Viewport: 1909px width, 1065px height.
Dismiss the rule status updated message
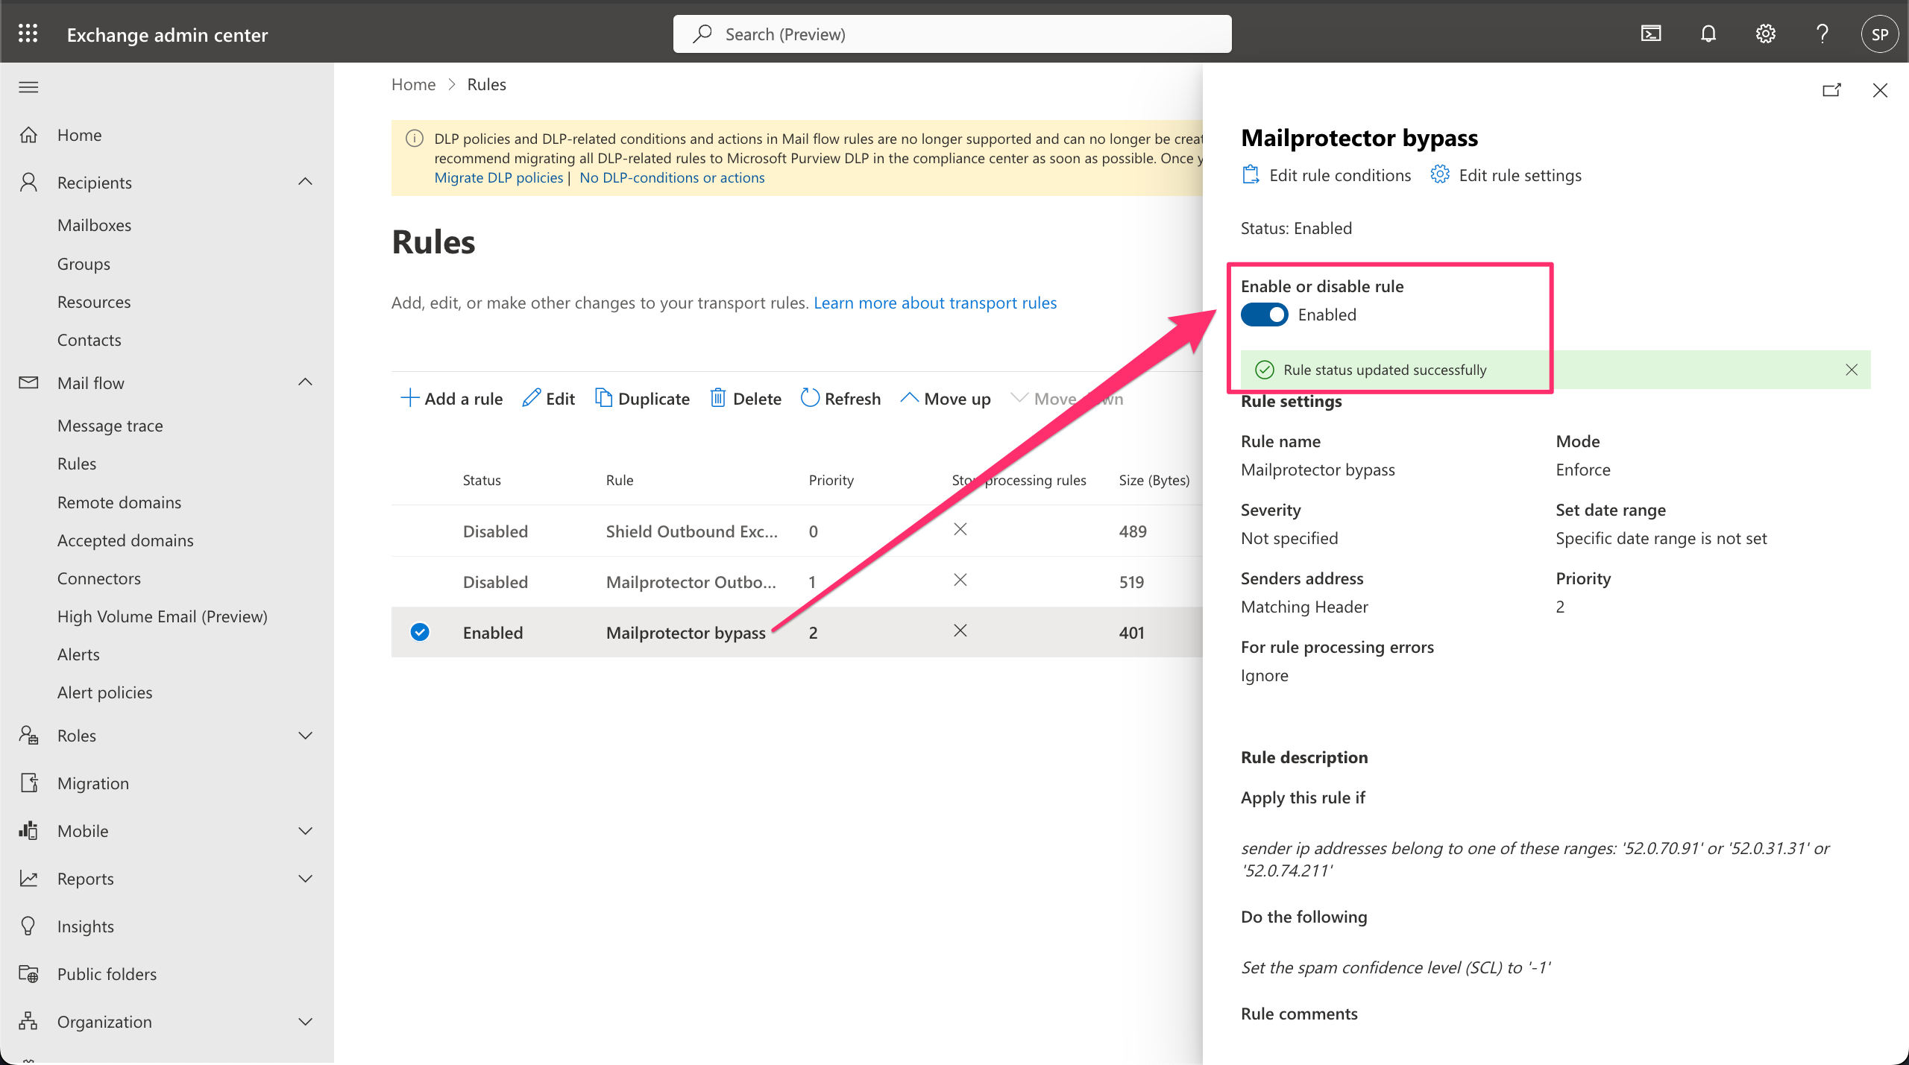click(1852, 370)
